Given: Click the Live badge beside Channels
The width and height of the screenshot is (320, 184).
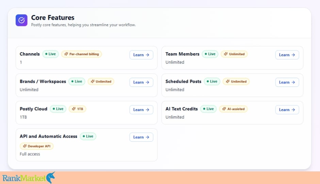Looking at the screenshot, I should point(50,54).
